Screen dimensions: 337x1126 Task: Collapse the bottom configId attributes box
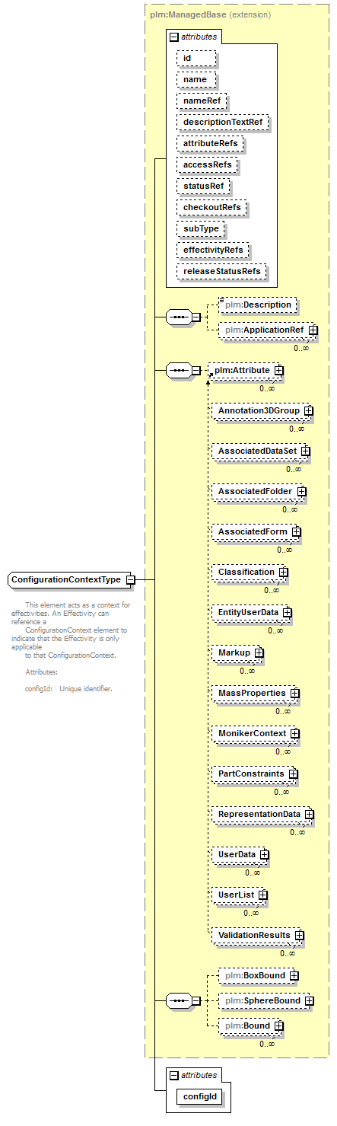click(x=174, y=1075)
